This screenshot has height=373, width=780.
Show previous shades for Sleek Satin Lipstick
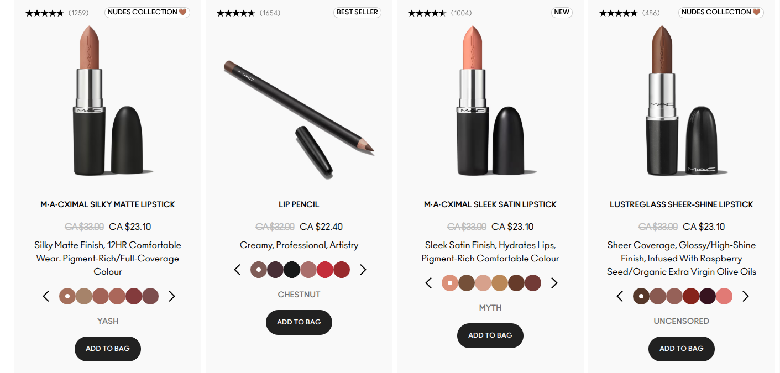(x=428, y=283)
